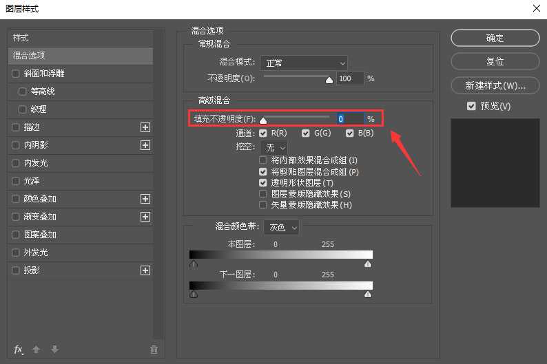Open the 外发光 settings row
The image size is (547, 364).
coord(80,253)
